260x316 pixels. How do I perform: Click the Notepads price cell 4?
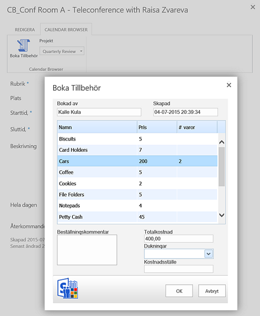coord(157,206)
